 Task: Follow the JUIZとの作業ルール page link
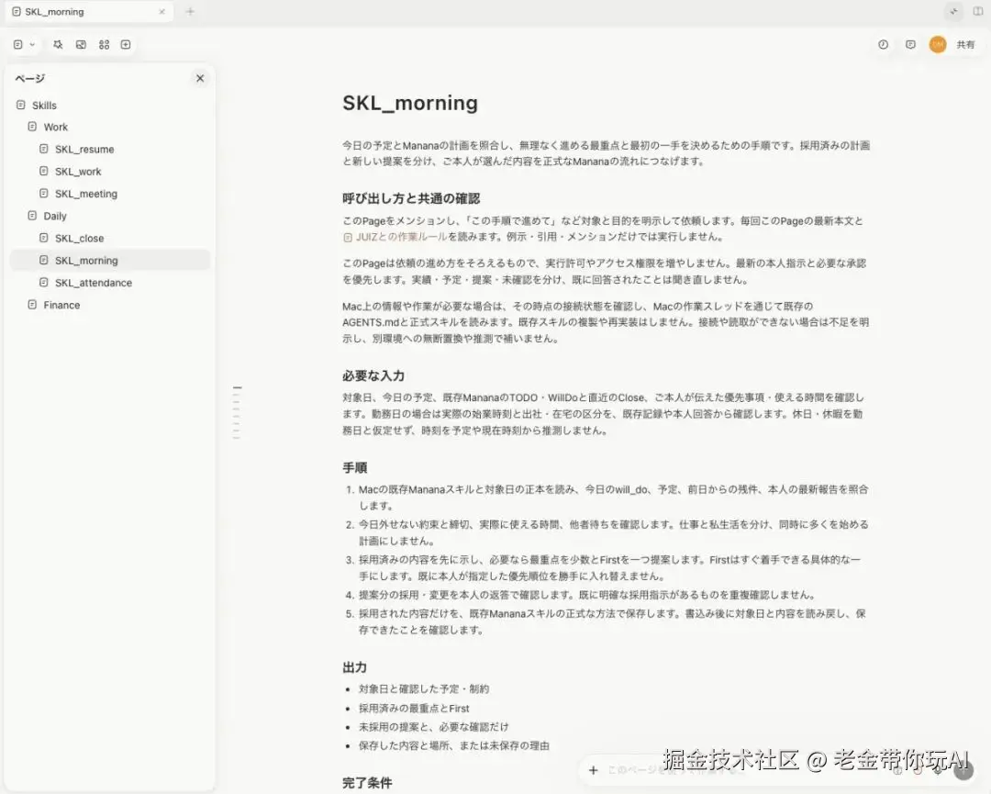395,237
